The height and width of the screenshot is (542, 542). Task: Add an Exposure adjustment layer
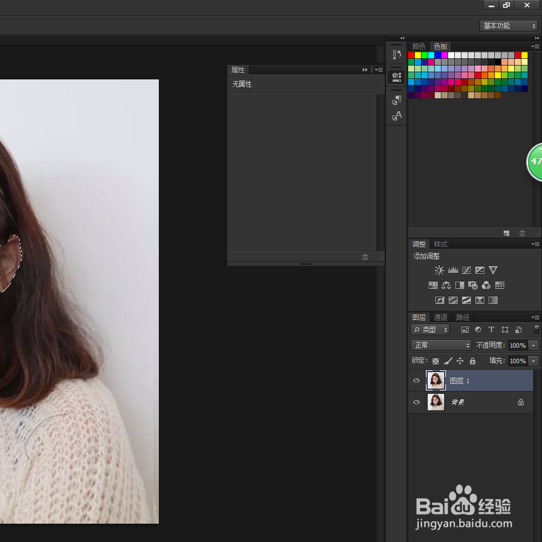tap(480, 270)
